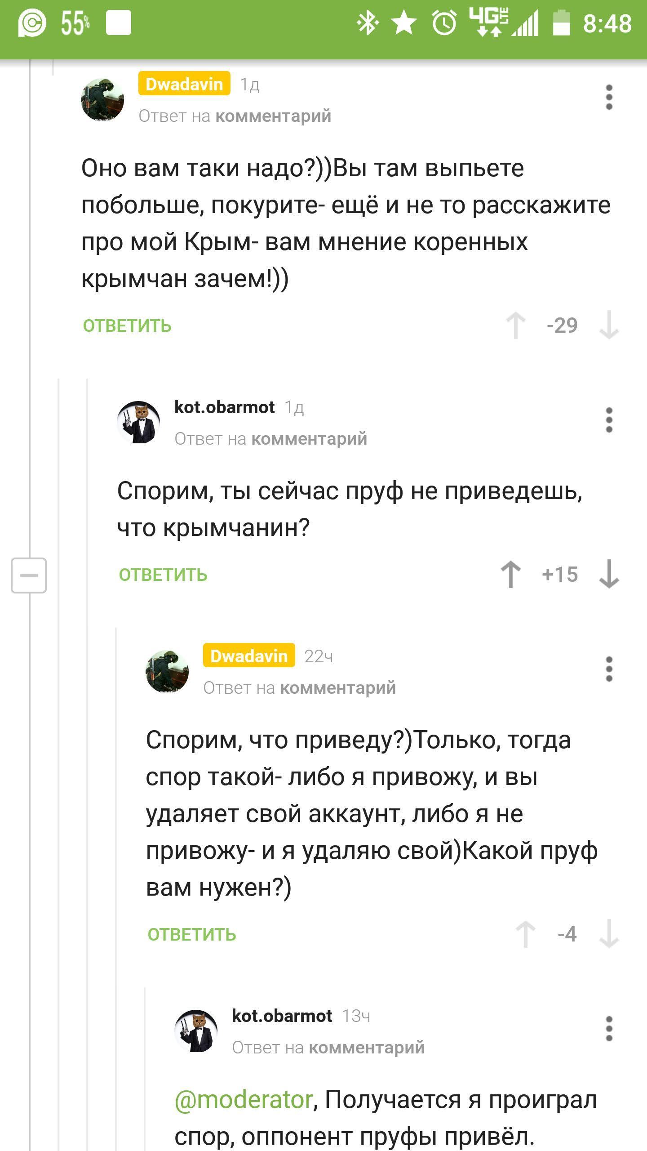
Task: Reply to Dwadavin's -4 comment
Action: point(192,935)
